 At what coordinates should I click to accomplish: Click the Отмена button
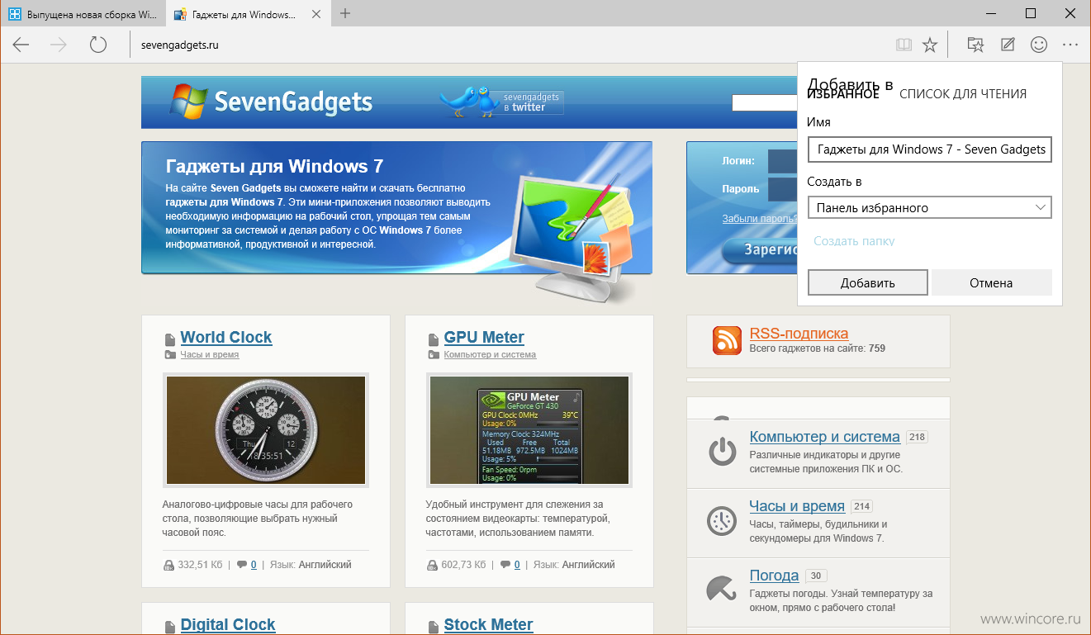point(991,282)
